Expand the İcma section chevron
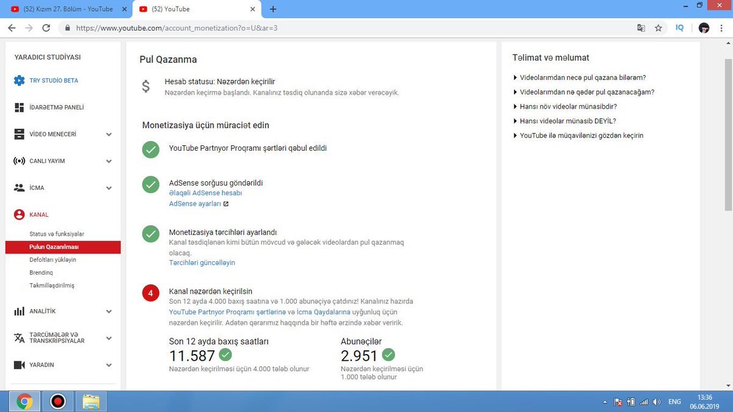The image size is (733, 412). pyautogui.click(x=109, y=188)
